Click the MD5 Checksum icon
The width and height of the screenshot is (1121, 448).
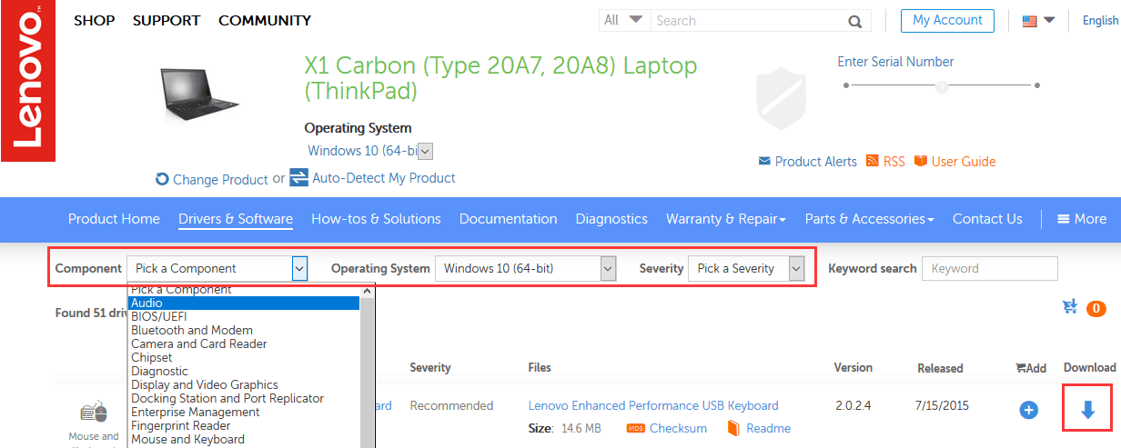[x=636, y=429]
